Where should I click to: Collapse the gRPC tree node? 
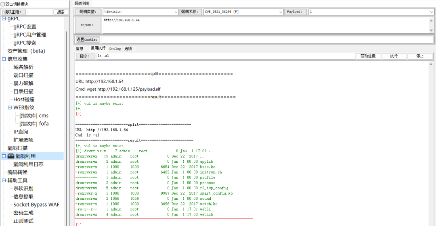[4, 19]
